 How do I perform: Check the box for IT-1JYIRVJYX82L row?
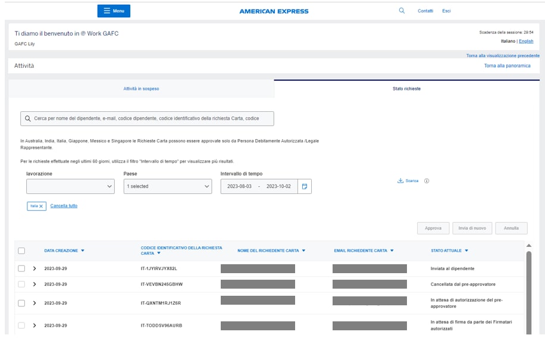point(22,268)
